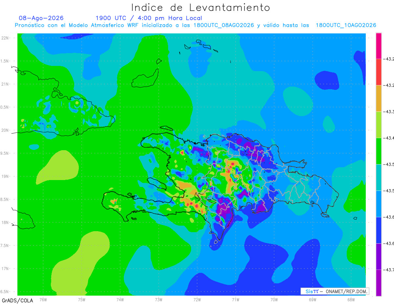Click the '68W' longitude label

[351, 299]
